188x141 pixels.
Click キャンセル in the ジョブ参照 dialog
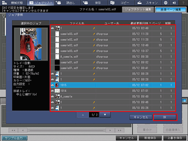[x=141, y=117]
